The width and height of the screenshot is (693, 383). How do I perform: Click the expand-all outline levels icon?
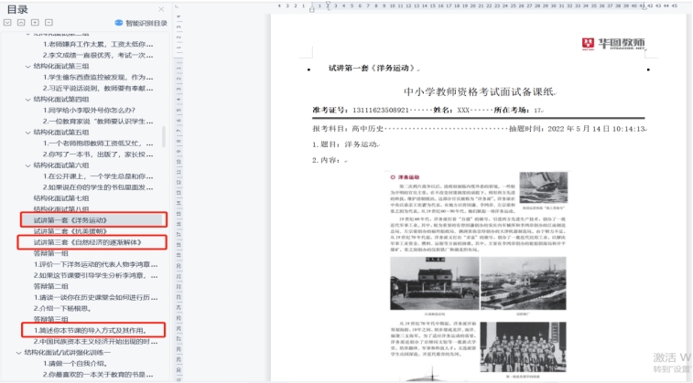[8, 22]
